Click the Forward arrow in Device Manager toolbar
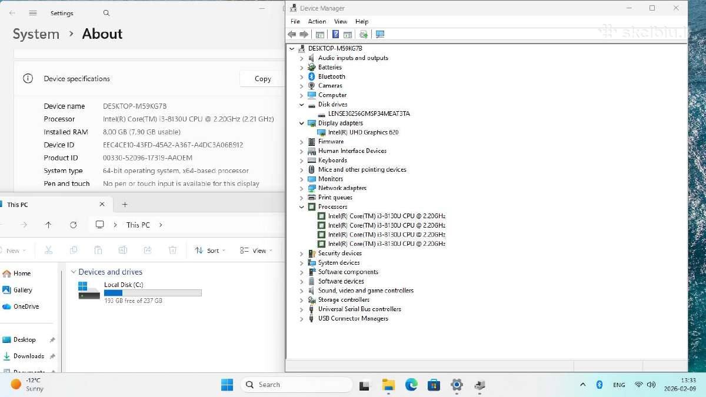 304,34
